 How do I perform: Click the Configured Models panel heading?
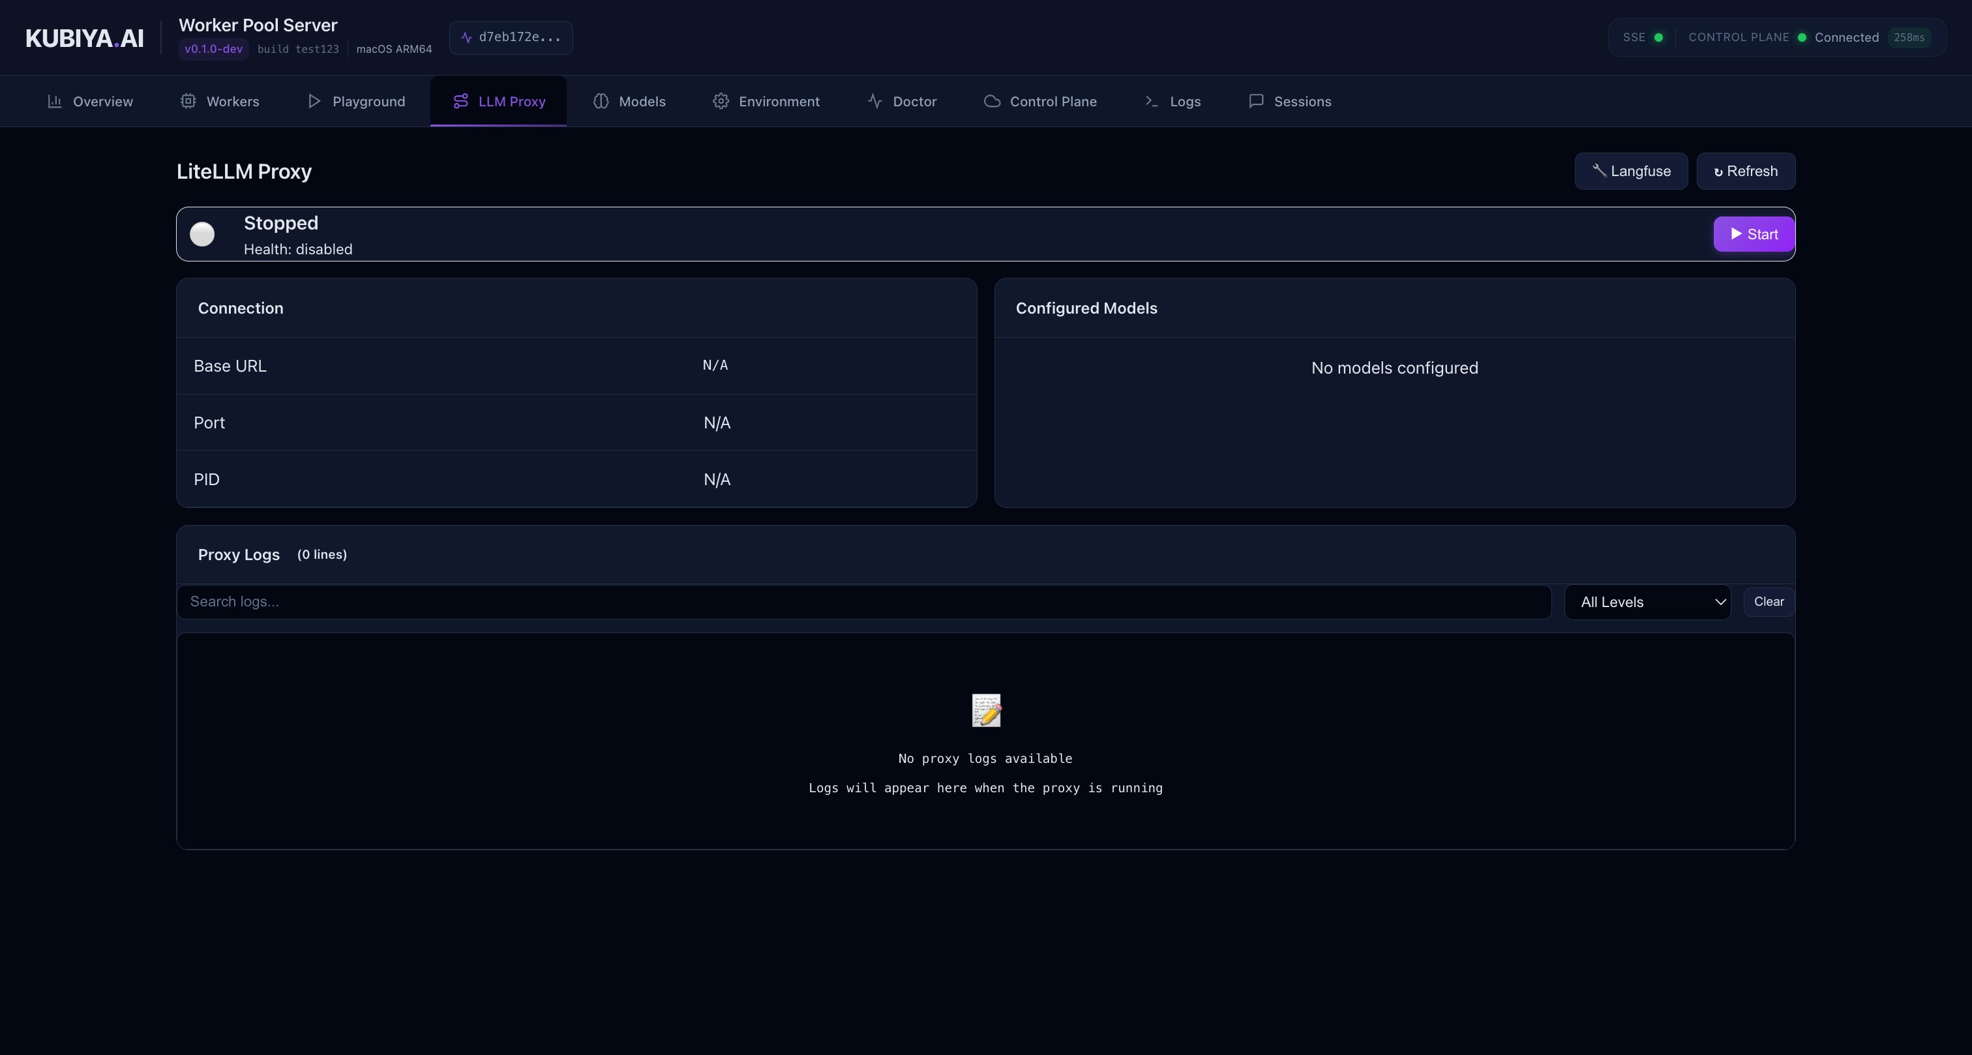[x=1086, y=308]
